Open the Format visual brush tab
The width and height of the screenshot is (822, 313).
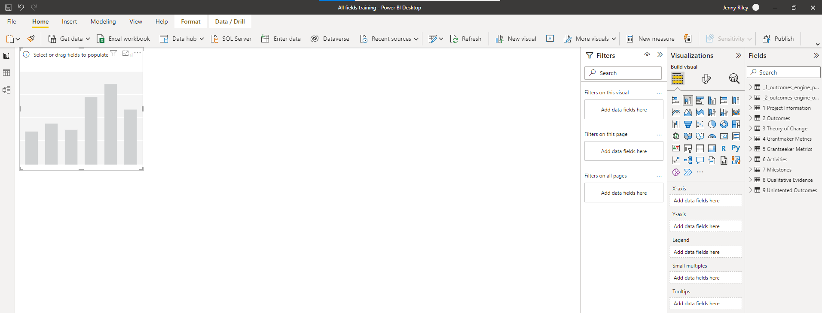click(706, 78)
